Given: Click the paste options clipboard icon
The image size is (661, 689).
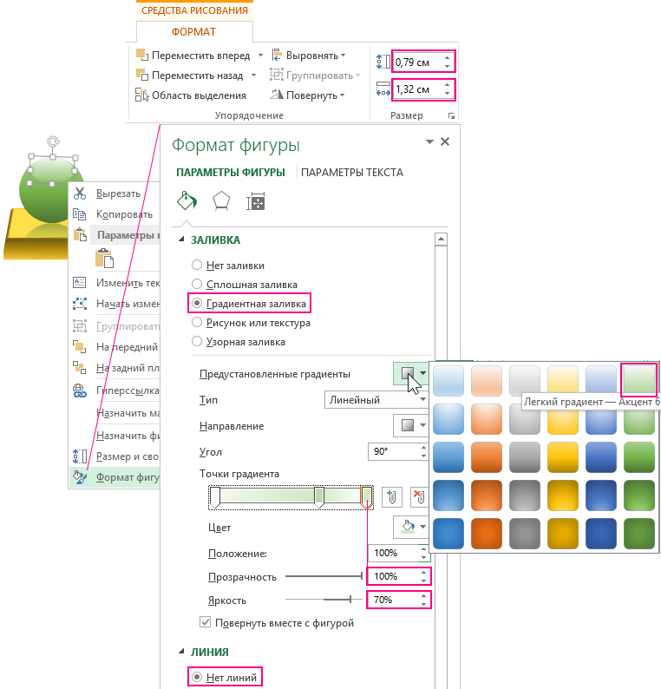Looking at the screenshot, I should (x=105, y=257).
